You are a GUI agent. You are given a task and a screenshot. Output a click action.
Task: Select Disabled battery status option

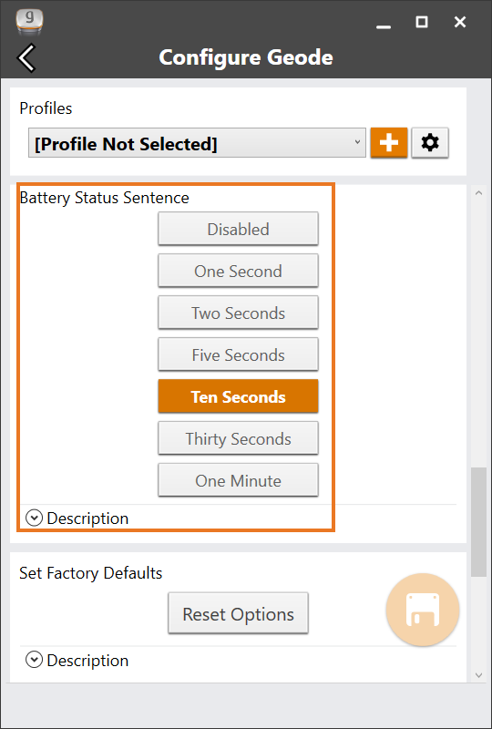click(238, 229)
